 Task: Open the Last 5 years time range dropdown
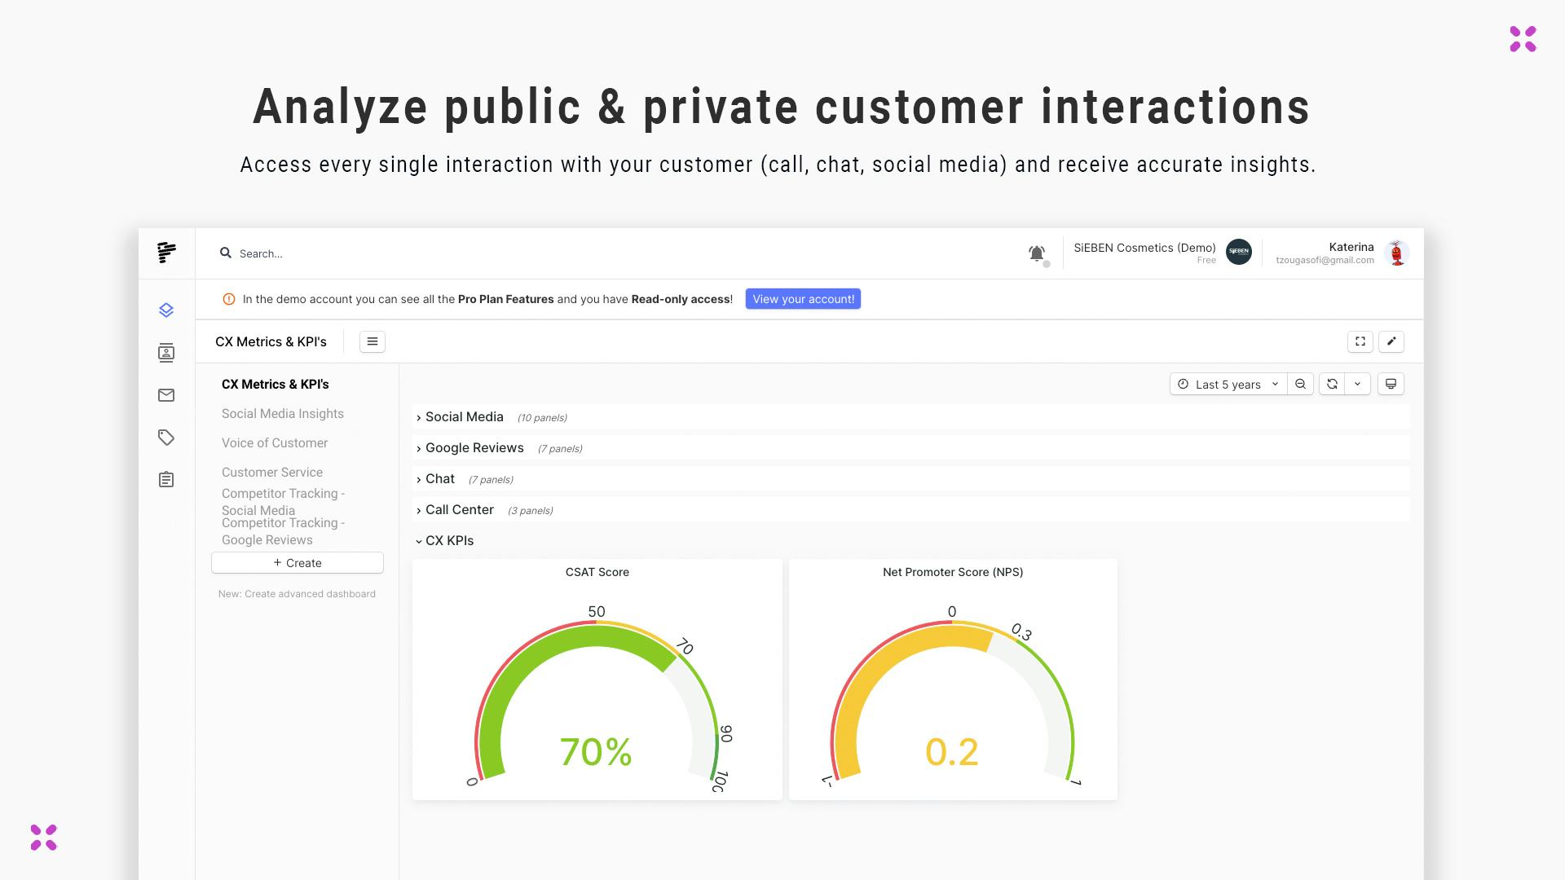(1228, 383)
